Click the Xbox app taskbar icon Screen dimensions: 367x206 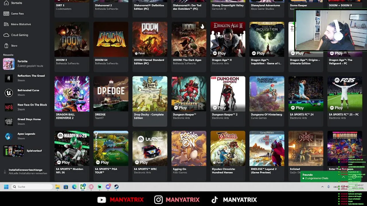[83, 187]
